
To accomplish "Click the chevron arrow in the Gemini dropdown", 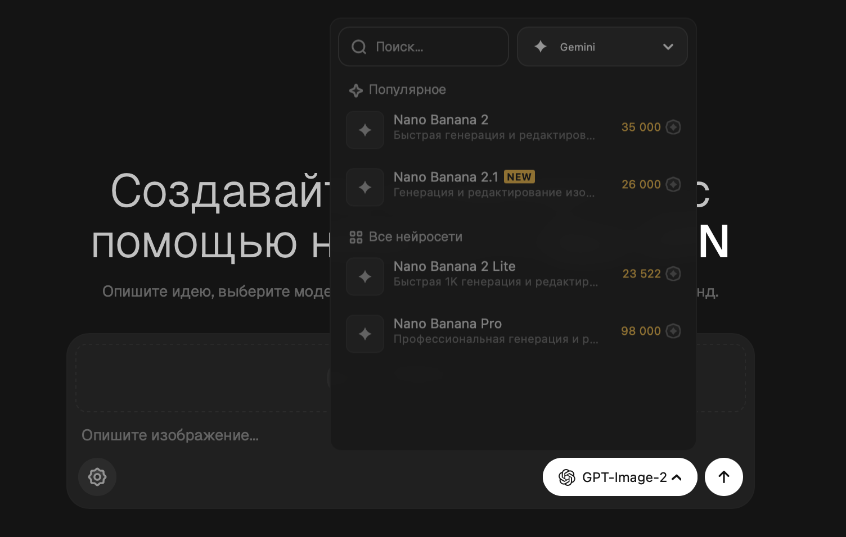I will click(x=668, y=47).
